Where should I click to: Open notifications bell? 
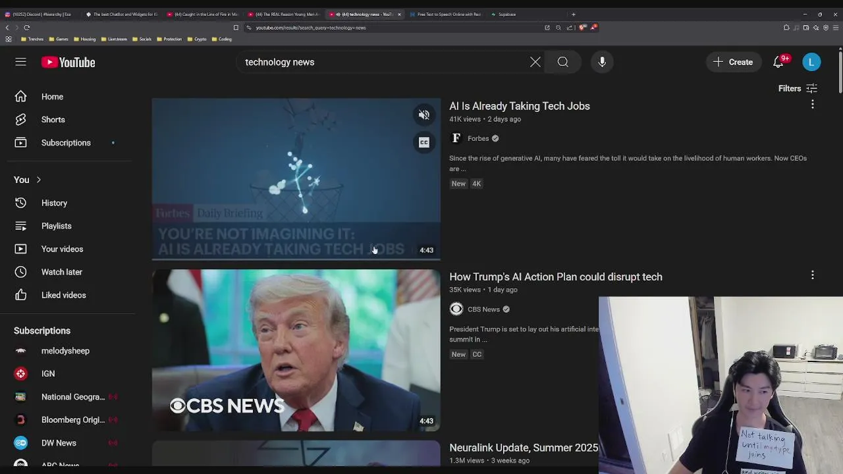coord(778,62)
